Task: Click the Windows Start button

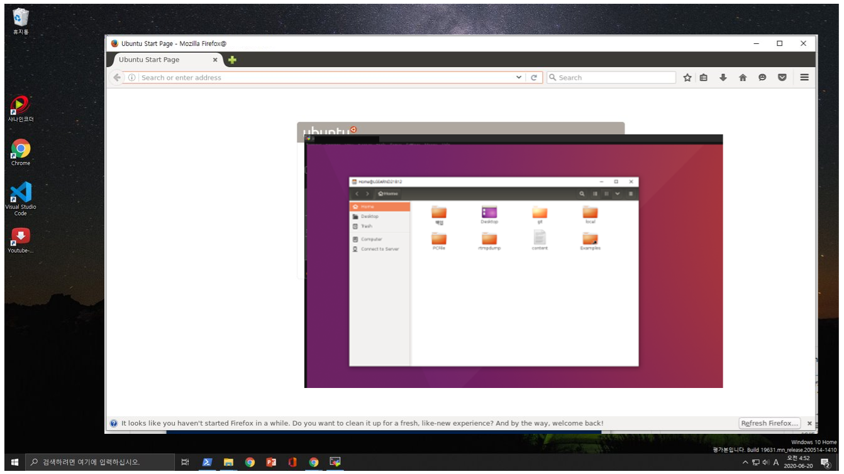Action: coord(14,462)
